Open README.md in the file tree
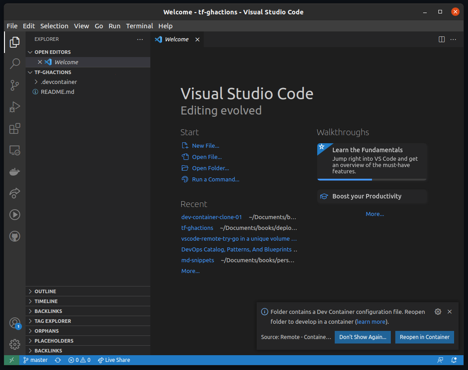This screenshot has height=370, width=468. click(88, 92)
